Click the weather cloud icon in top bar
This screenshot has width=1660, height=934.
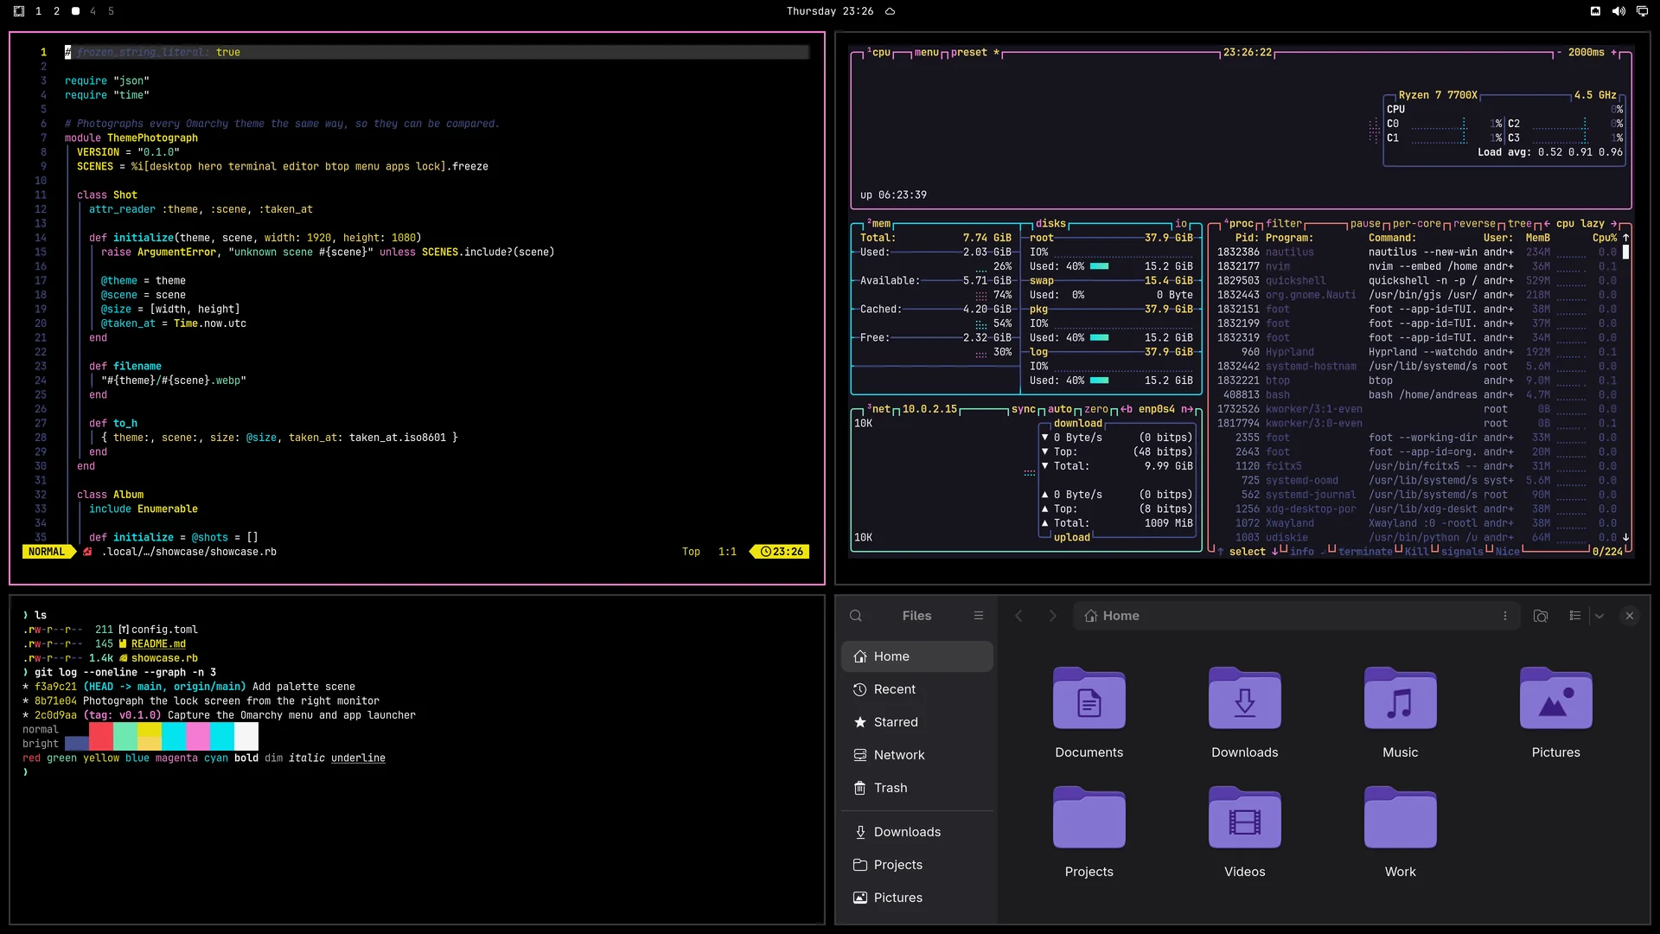[891, 11]
